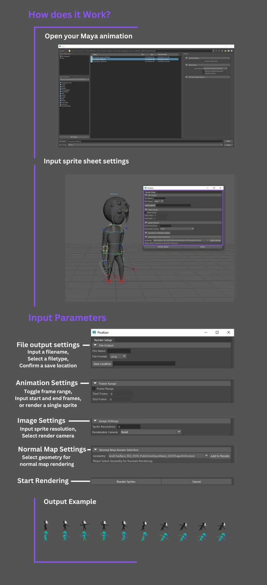Open Geometry dropdown in large Pixelizor panel
This screenshot has width=267, height=585.
point(158,456)
